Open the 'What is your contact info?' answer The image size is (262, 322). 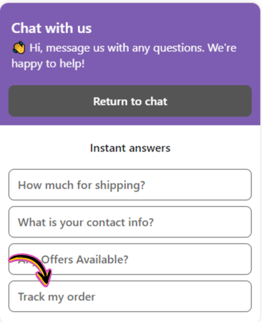(x=130, y=222)
